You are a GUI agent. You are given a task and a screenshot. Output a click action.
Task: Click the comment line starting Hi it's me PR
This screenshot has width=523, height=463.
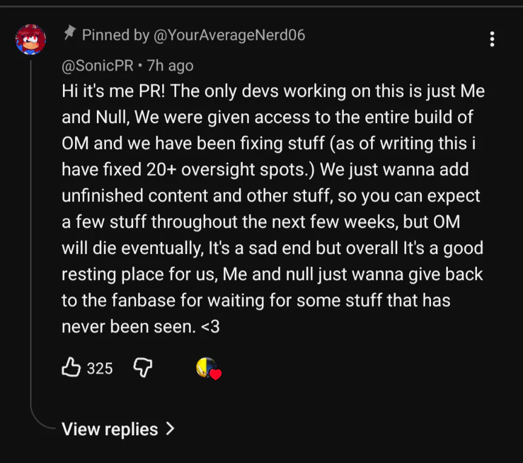pos(273,92)
